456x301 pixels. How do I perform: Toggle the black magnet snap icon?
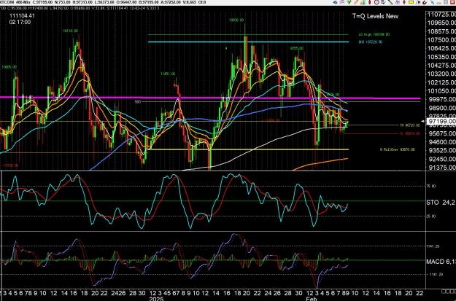(x=425, y=2)
